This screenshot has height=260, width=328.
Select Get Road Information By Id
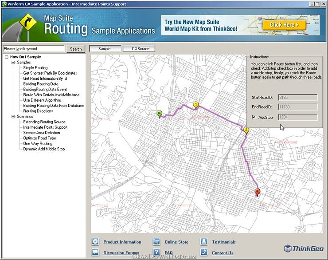click(45, 79)
